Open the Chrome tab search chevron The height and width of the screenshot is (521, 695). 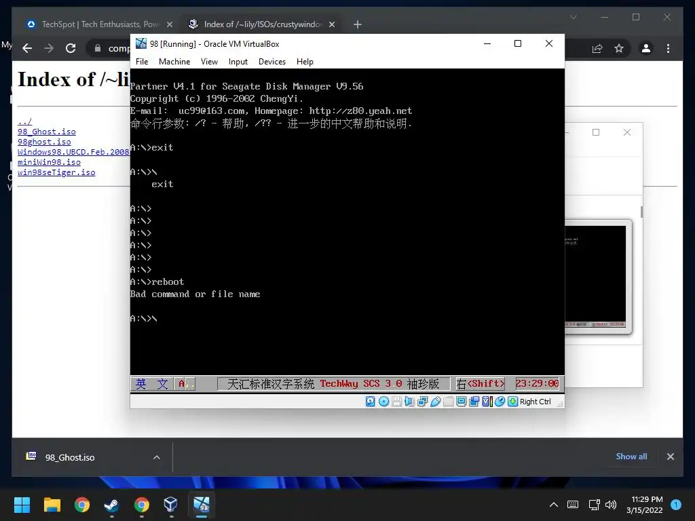point(573,17)
